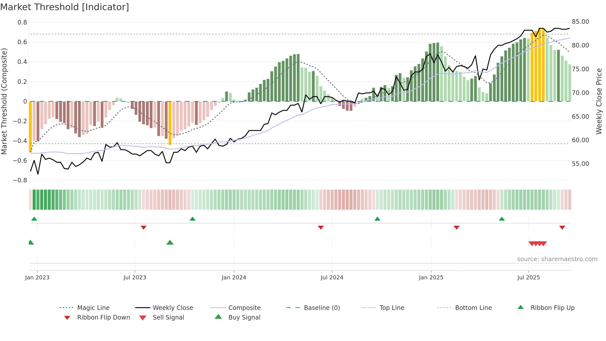This screenshot has height=341, width=606.
Task: Click the ribbon flip up marker before Jul 2025
Action: (502, 219)
